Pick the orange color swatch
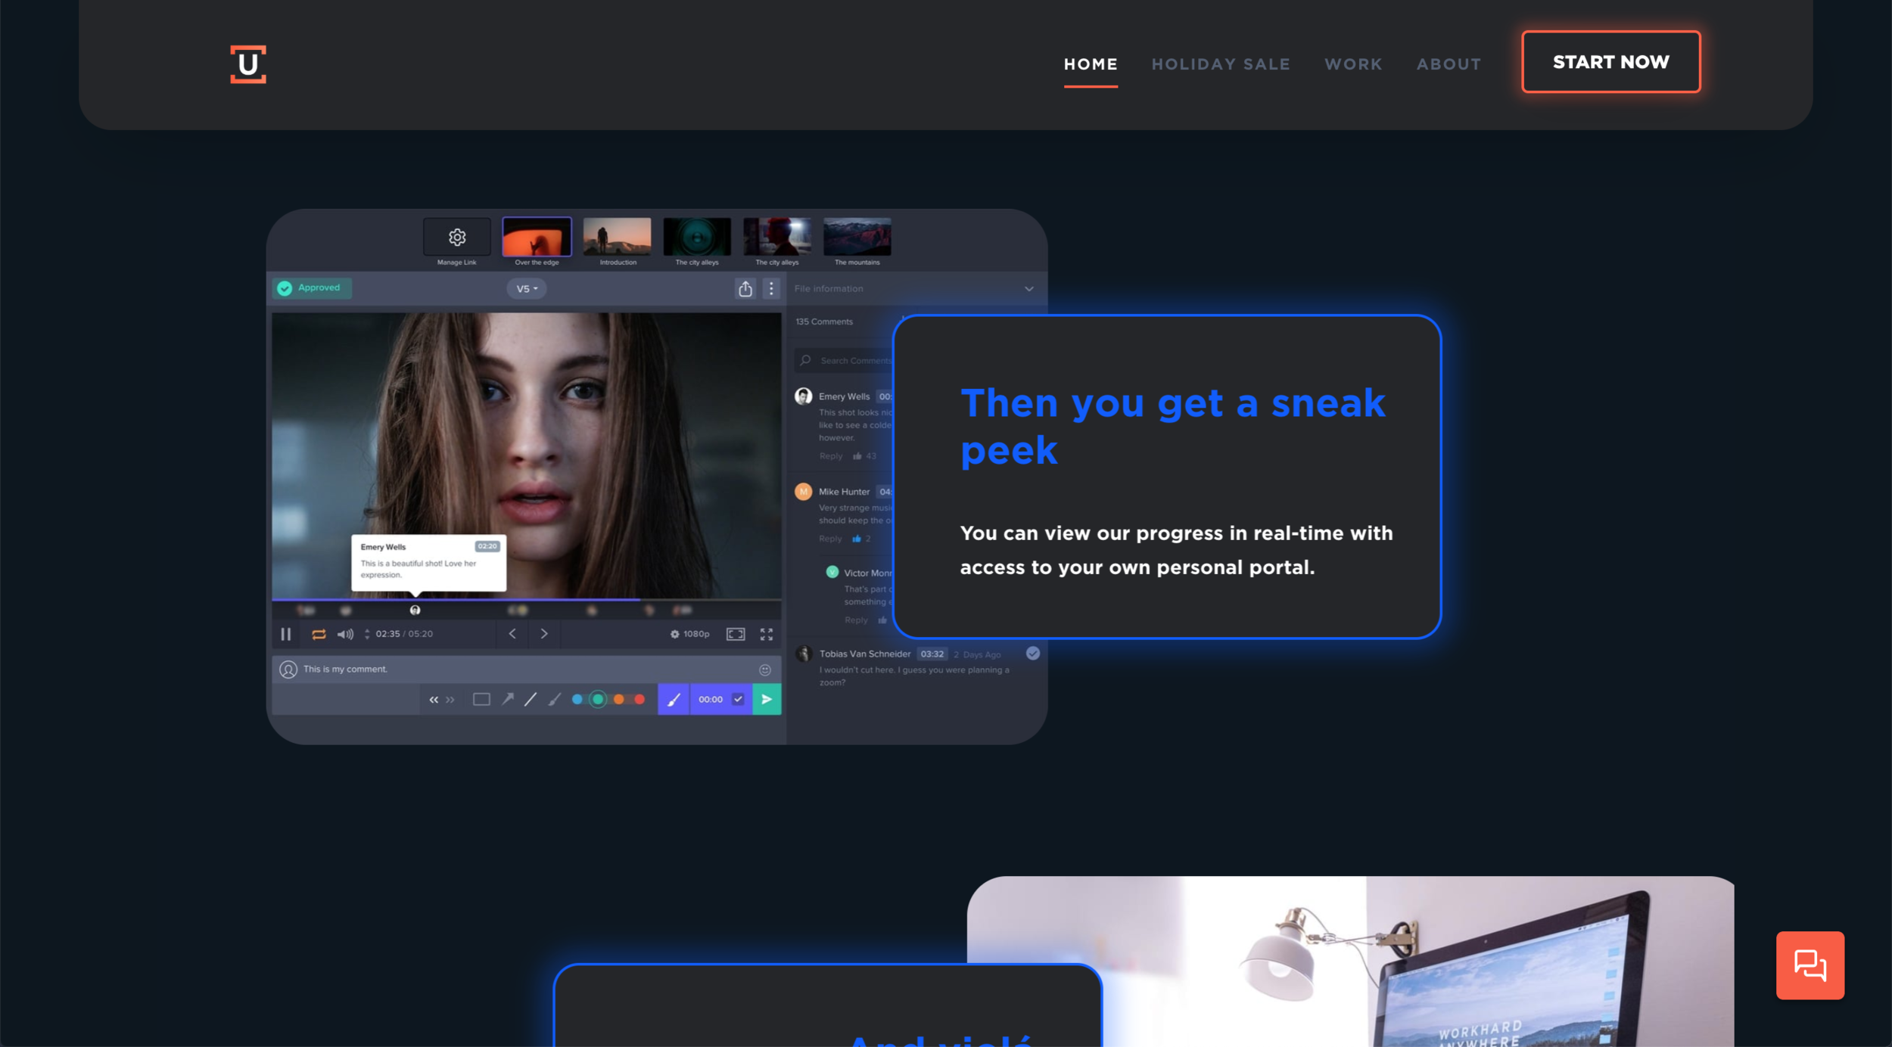1892x1047 pixels. [619, 700]
